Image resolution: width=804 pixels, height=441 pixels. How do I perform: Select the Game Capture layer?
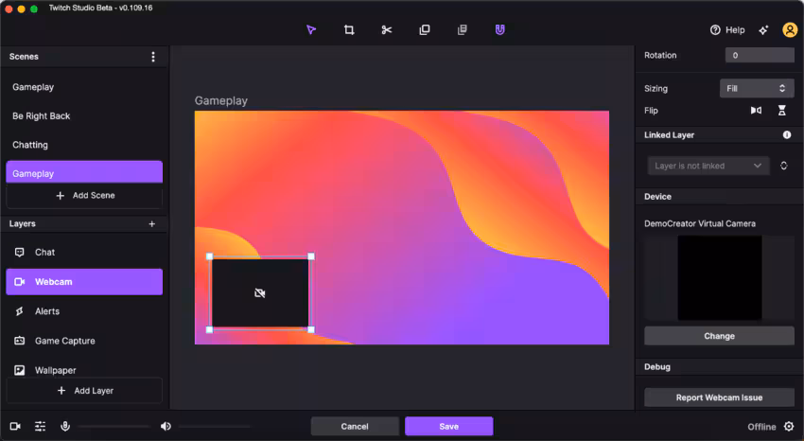(x=84, y=341)
